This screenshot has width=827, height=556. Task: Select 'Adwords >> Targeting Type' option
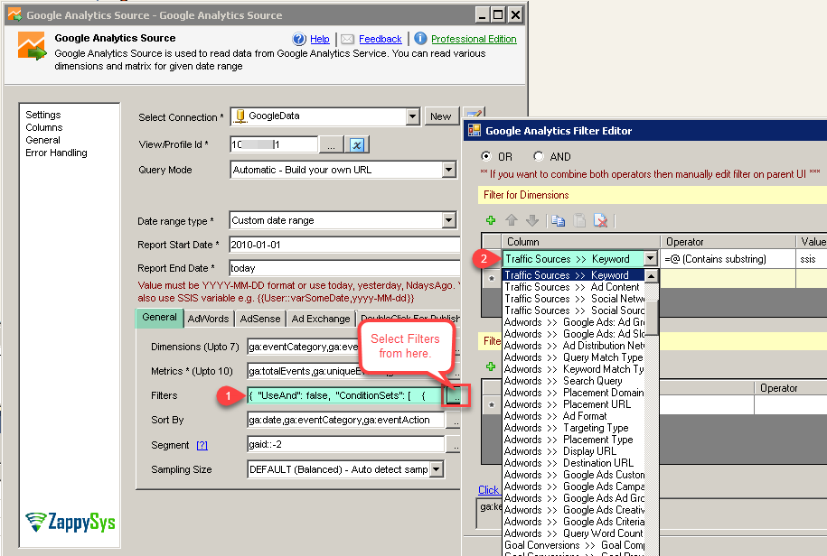pyautogui.click(x=573, y=428)
